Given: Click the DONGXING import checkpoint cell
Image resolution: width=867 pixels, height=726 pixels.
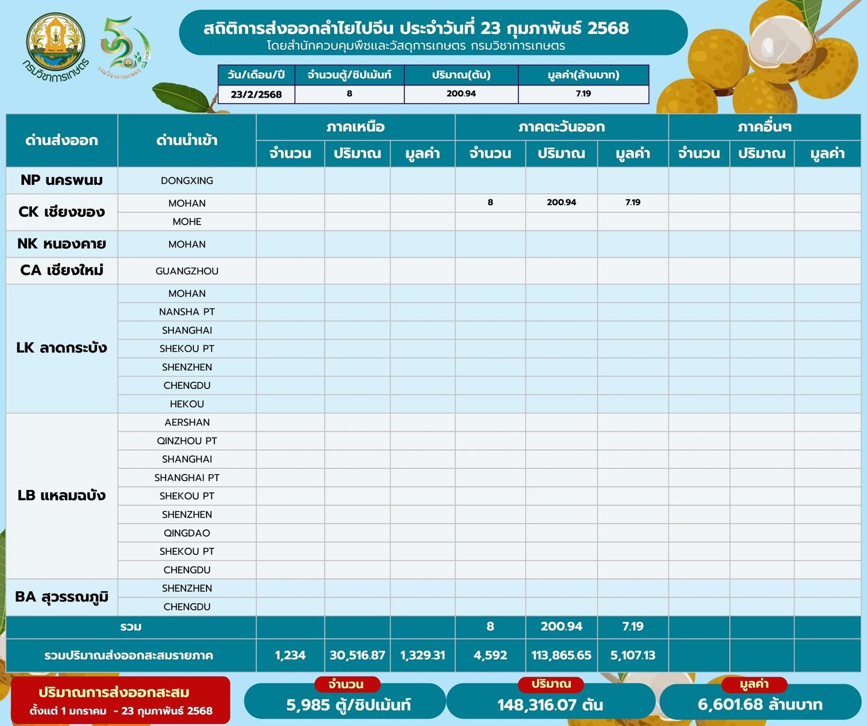Looking at the screenshot, I should [x=187, y=181].
